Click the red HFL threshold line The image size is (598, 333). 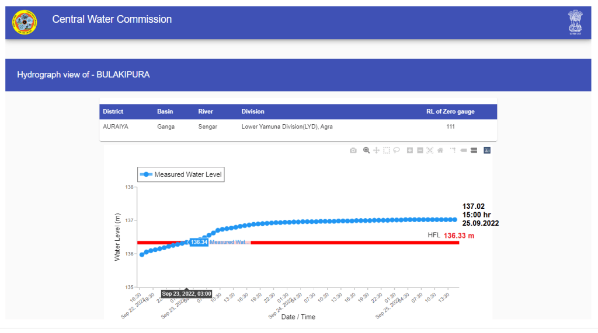pos(350,242)
